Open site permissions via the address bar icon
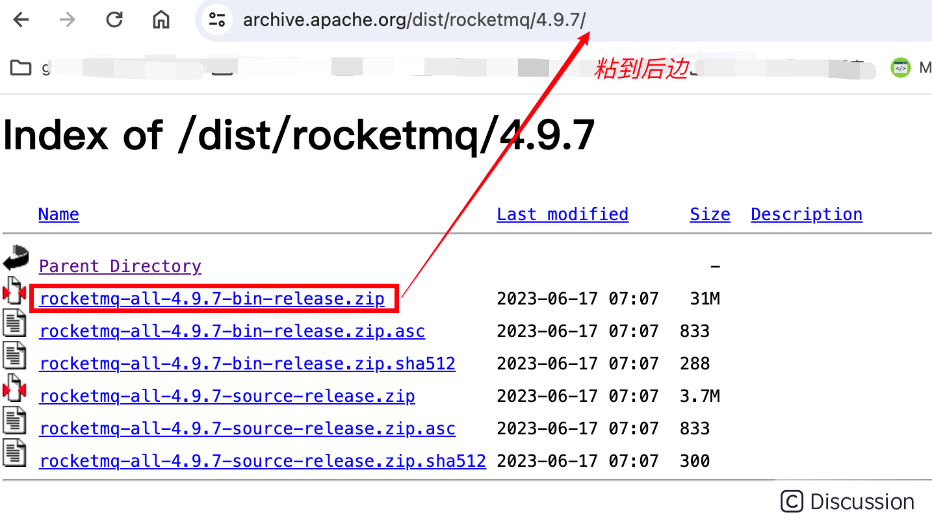The height and width of the screenshot is (522, 932). (216, 19)
